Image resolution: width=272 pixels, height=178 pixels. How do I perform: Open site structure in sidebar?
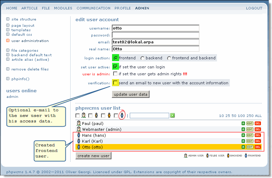[24, 19]
